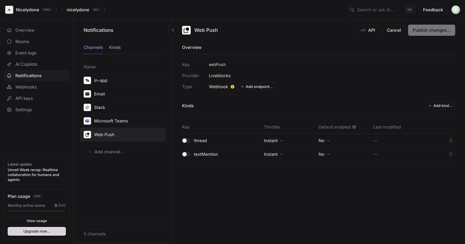Click the thread key text
The image size is (465, 244).
(200, 141)
